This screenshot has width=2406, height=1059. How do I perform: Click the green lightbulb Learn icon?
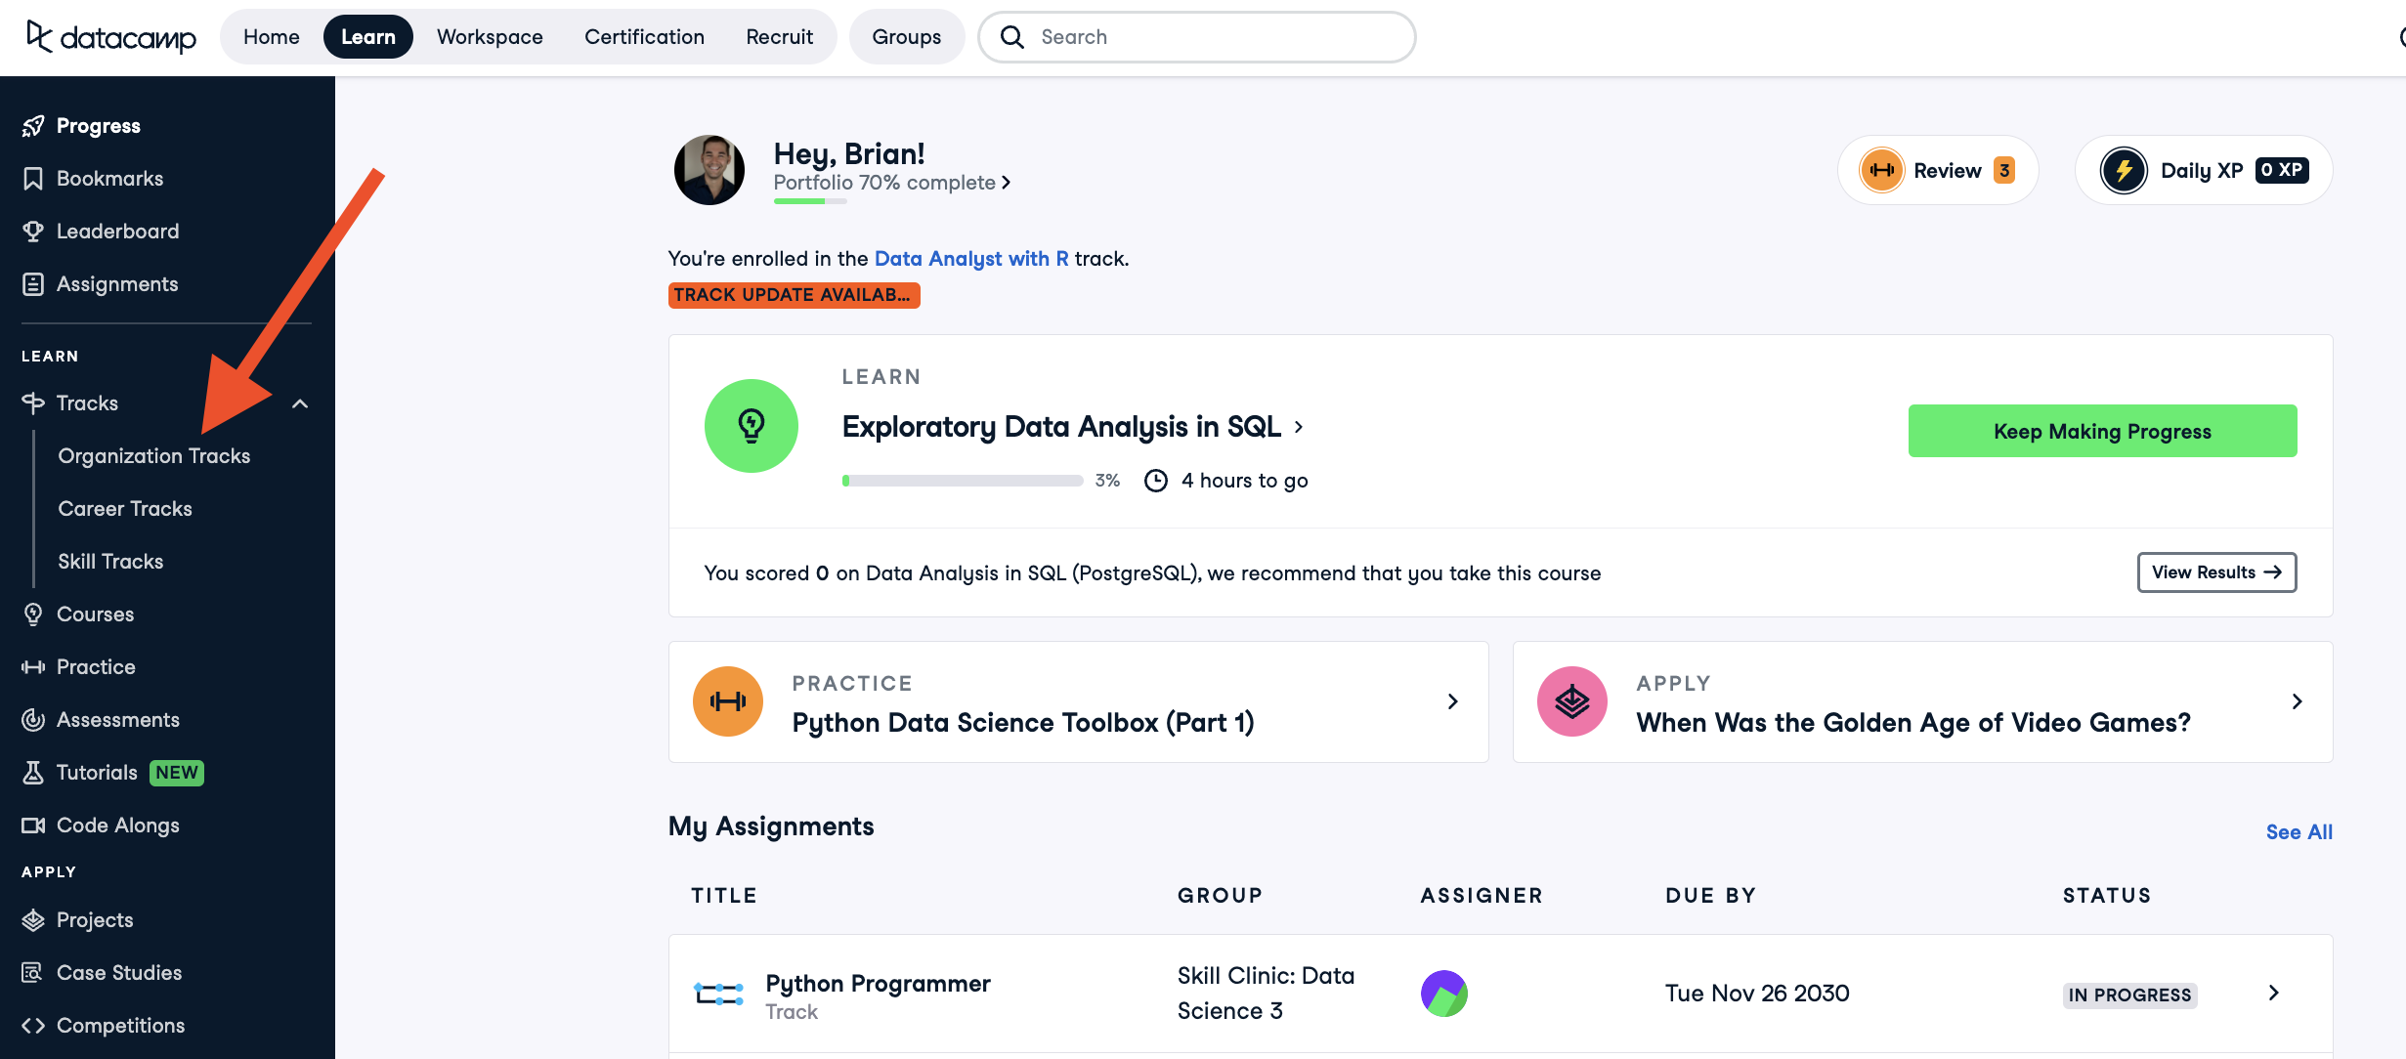click(751, 426)
